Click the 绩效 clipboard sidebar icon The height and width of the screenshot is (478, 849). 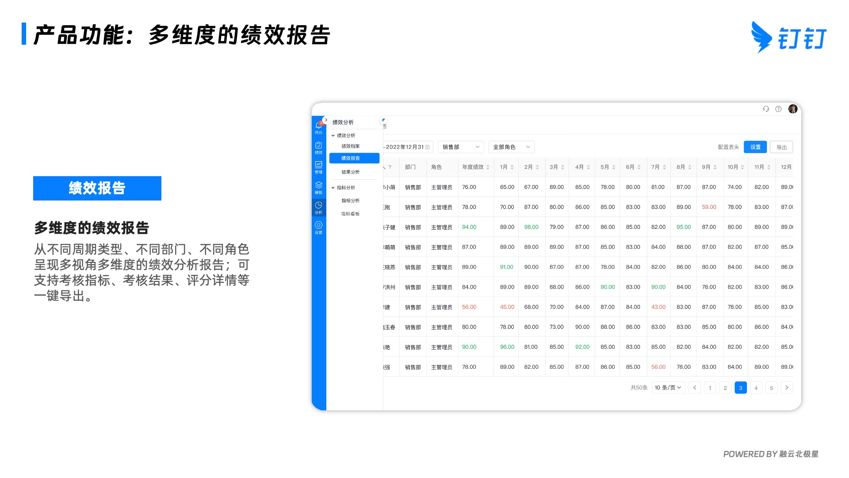pos(318,146)
